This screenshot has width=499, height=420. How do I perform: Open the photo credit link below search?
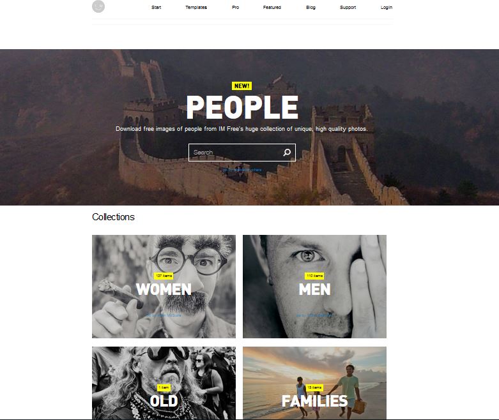pos(242,170)
